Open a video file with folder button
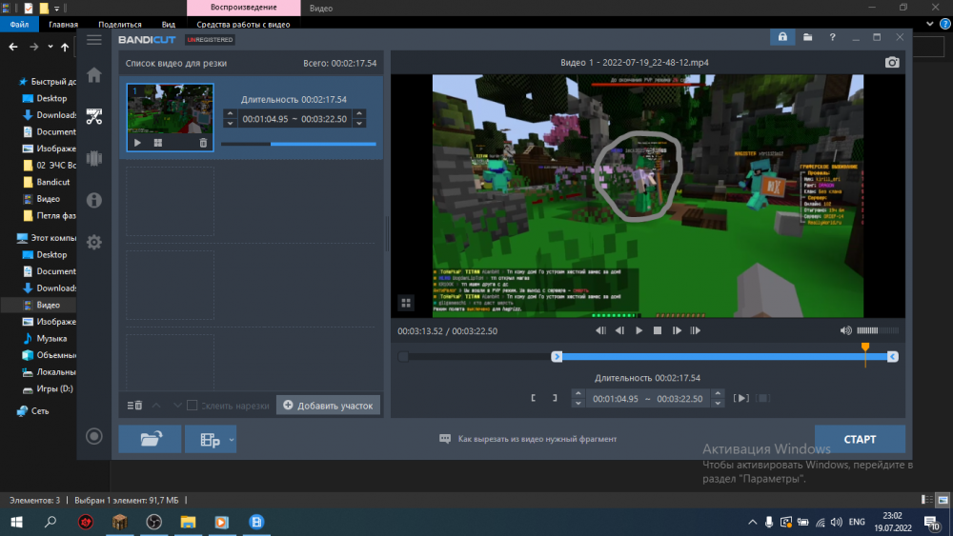 pyautogui.click(x=151, y=439)
